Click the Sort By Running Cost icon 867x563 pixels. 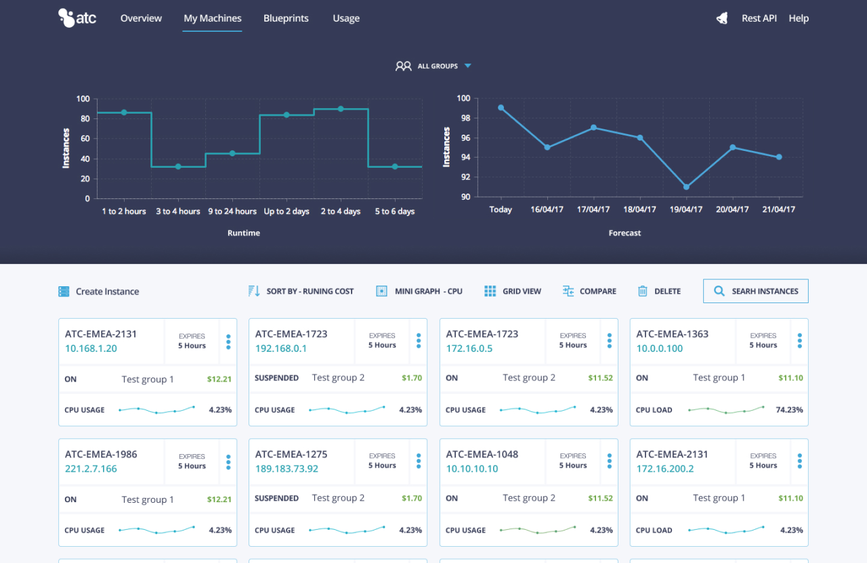(x=254, y=291)
